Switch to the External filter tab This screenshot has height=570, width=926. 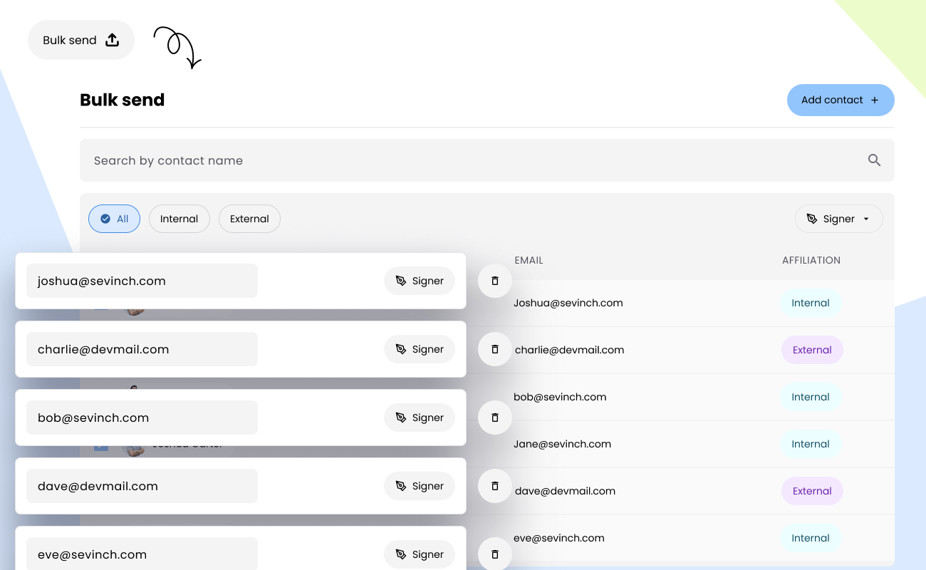pos(249,219)
